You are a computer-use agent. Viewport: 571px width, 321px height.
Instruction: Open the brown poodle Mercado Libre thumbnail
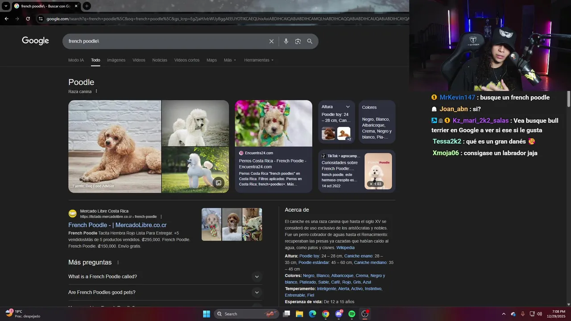(x=232, y=224)
